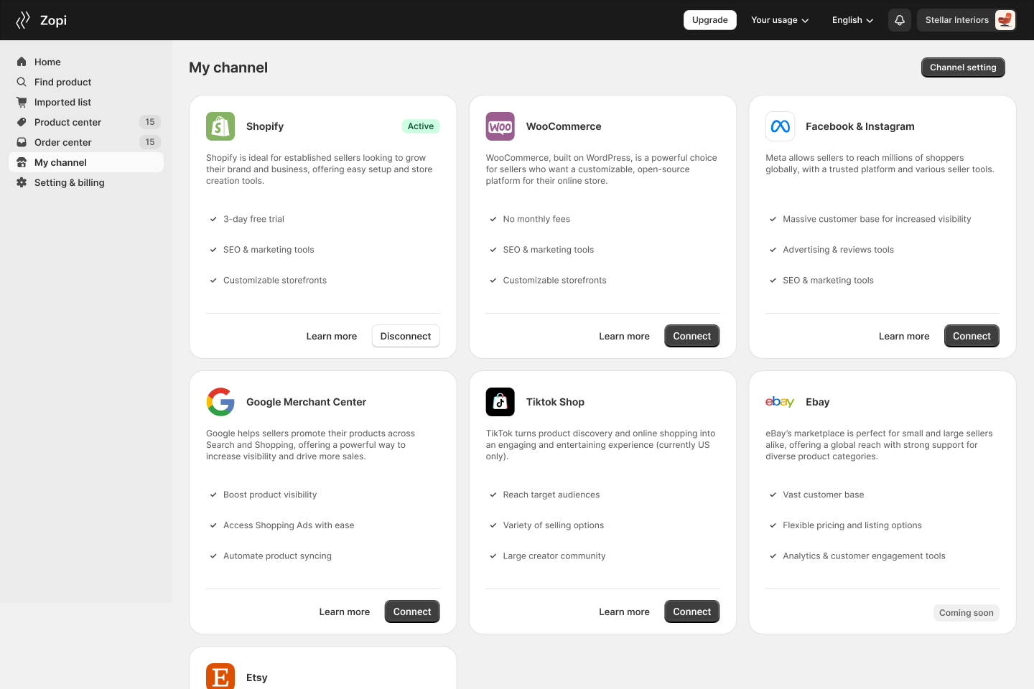The width and height of the screenshot is (1034, 689).
Task: Click the Order center inbox icon
Action: click(x=22, y=142)
